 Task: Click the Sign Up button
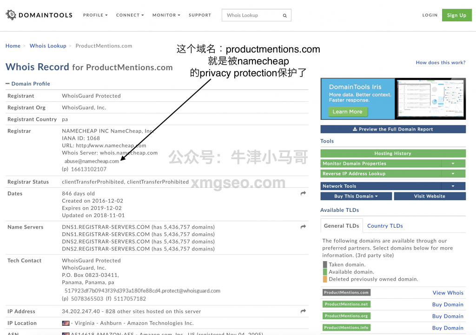(456, 15)
